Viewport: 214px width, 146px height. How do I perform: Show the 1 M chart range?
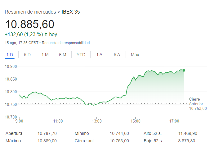[45, 55]
